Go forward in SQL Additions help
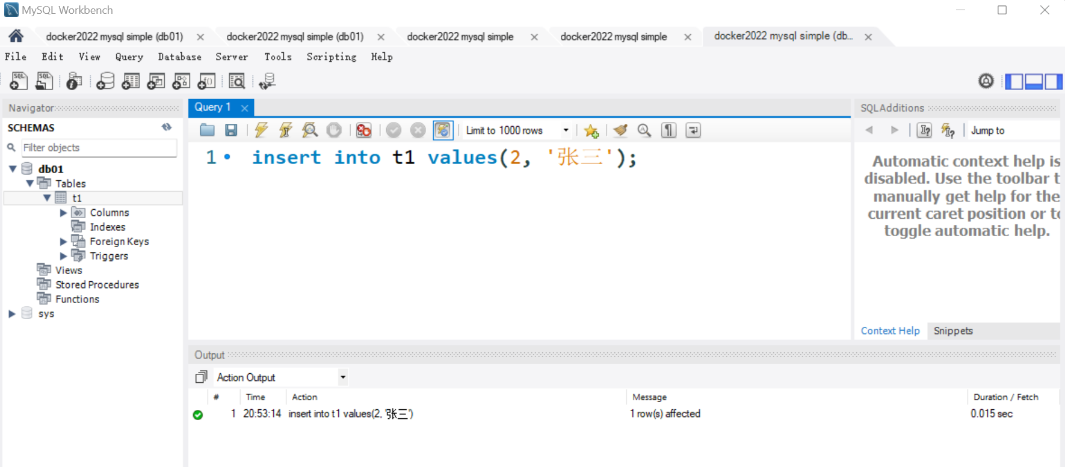 click(x=895, y=130)
